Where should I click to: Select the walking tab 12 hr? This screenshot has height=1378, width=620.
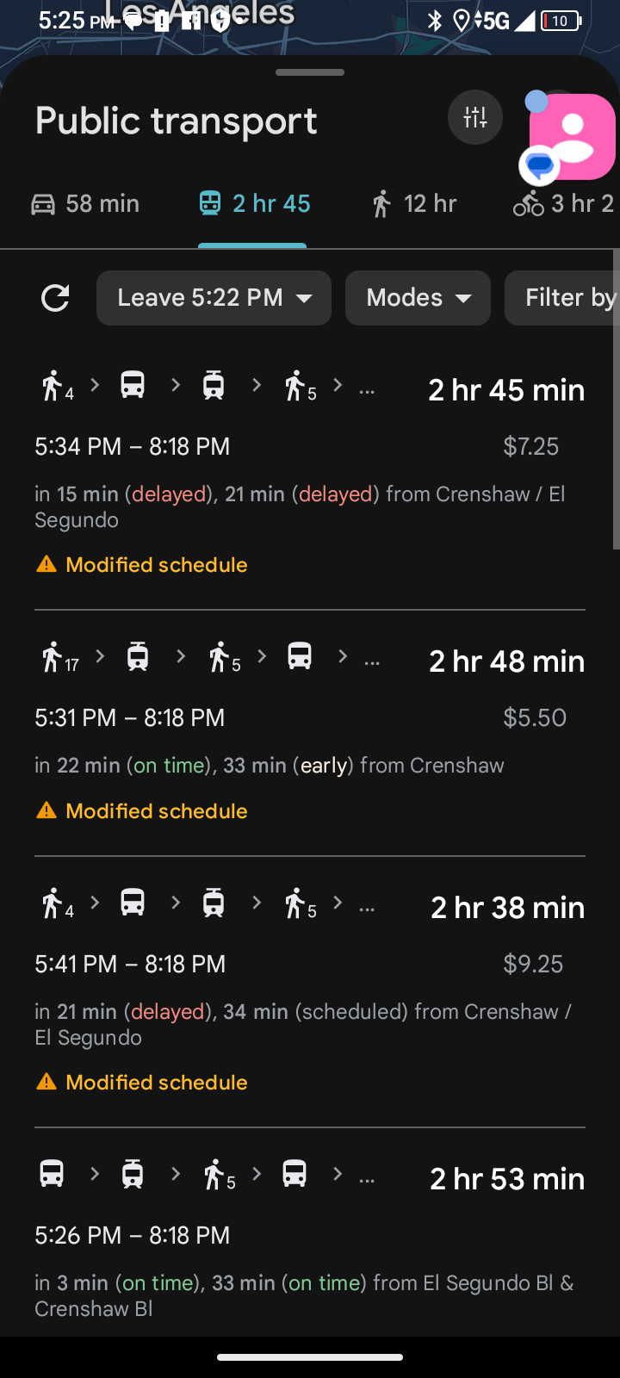click(414, 204)
